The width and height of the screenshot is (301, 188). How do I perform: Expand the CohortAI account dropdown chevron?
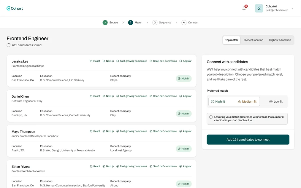(292, 8)
